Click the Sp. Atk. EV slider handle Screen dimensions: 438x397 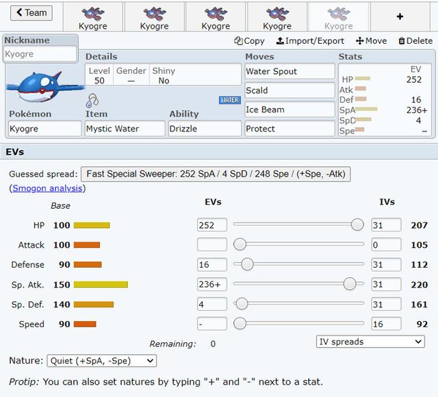click(x=350, y=284)
